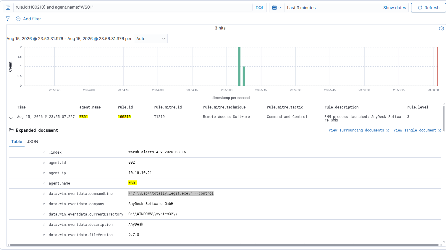Click Show dates link
Screen dimensions: 446x250
pos(395,8)
